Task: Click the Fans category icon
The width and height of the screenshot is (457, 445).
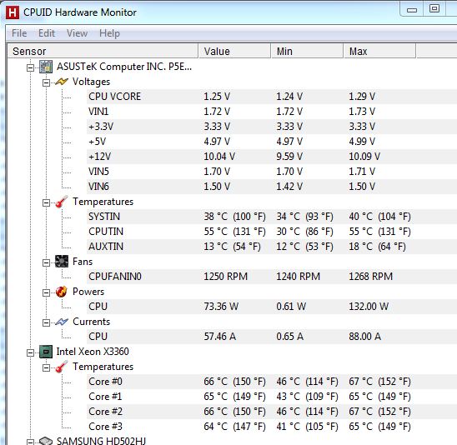Action: (x=62, y=262)
